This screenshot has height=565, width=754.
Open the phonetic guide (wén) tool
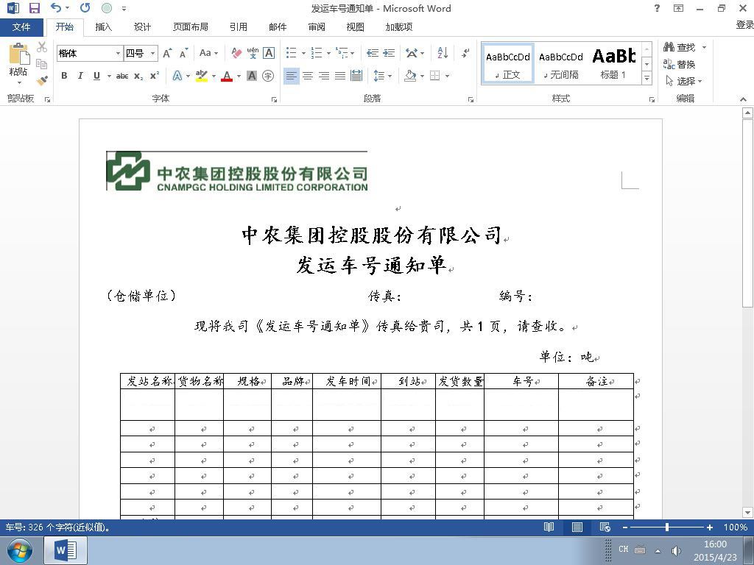point(253,53)
